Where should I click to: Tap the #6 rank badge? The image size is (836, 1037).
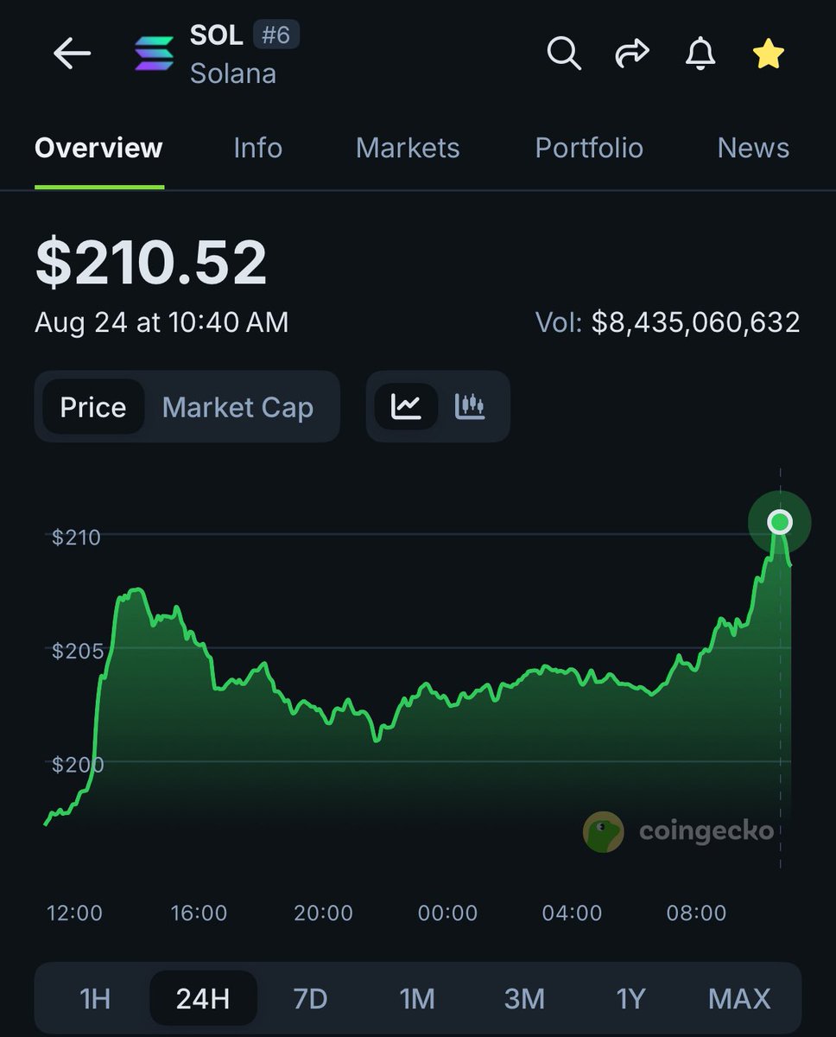276,36
